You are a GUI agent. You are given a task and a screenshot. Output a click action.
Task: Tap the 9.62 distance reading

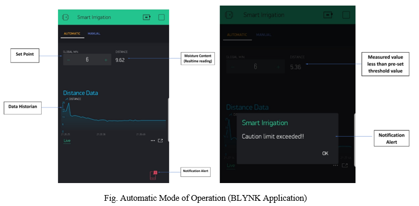click(x=120, y=60)
